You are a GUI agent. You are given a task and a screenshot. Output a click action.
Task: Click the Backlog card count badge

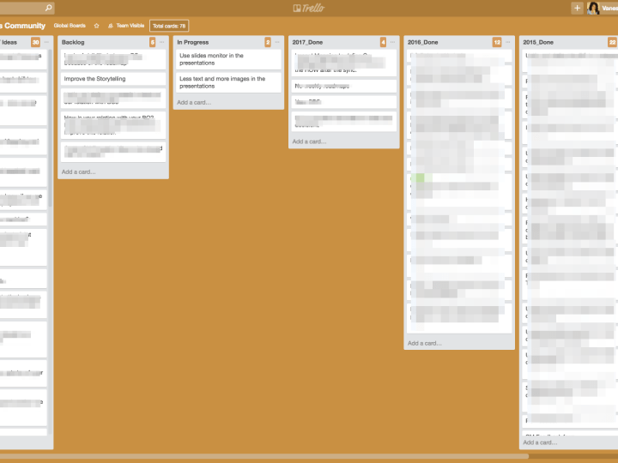pyautogui.click(x=153, y=42)
